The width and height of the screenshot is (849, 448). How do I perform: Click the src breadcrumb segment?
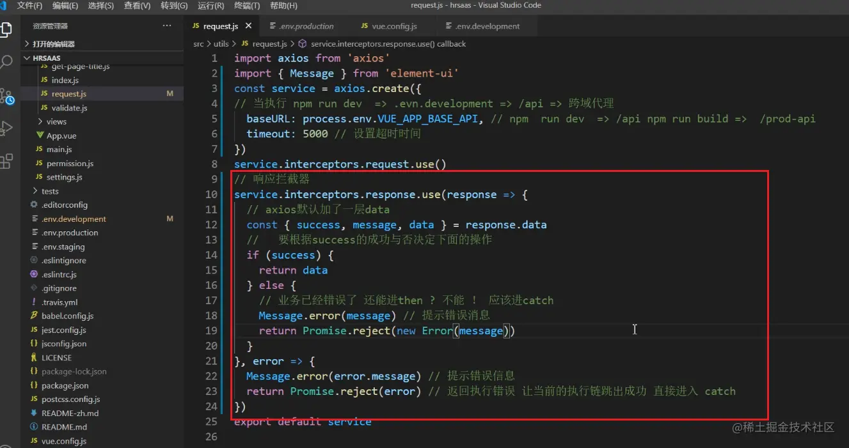[x=198, y=44]
